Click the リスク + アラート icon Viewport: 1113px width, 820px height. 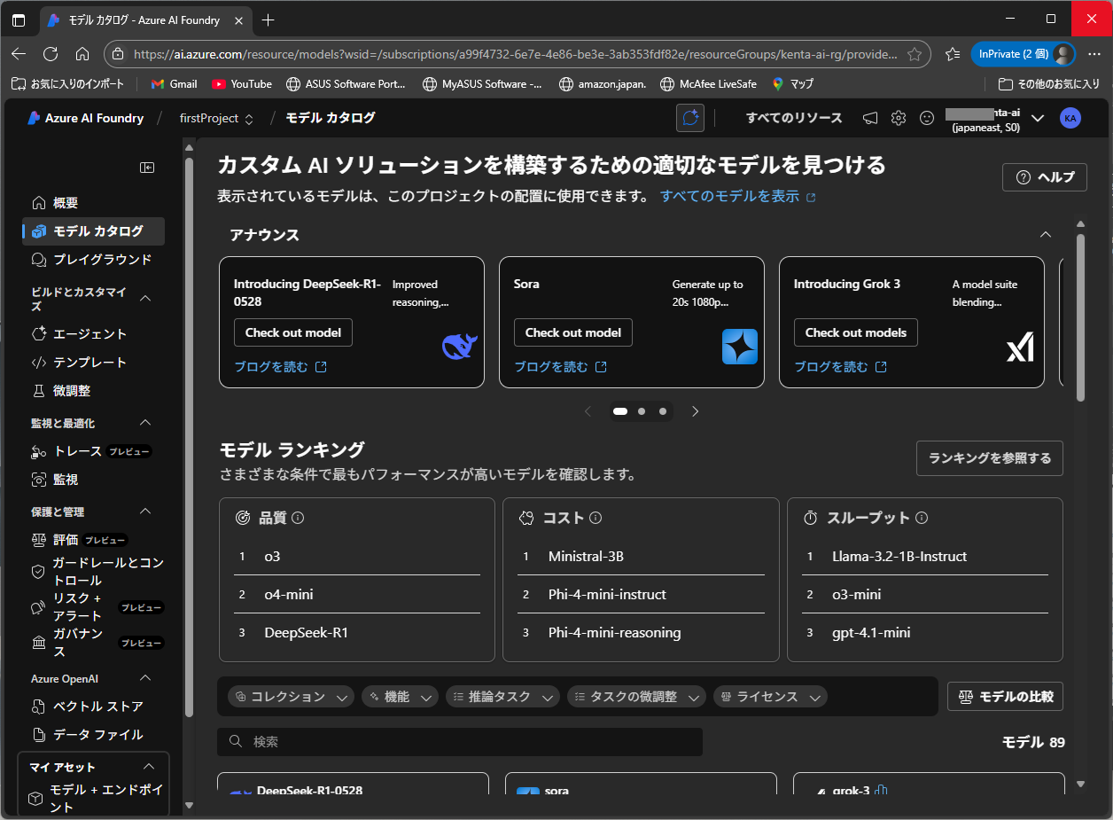point(39,607)
